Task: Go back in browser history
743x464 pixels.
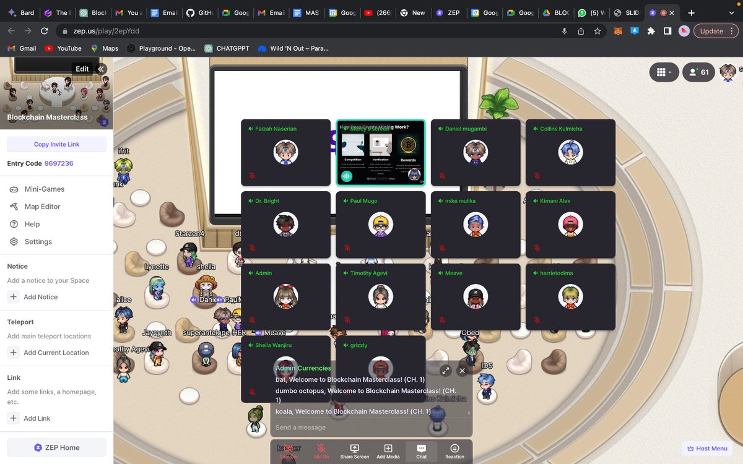Action: (x=11, y=31)
